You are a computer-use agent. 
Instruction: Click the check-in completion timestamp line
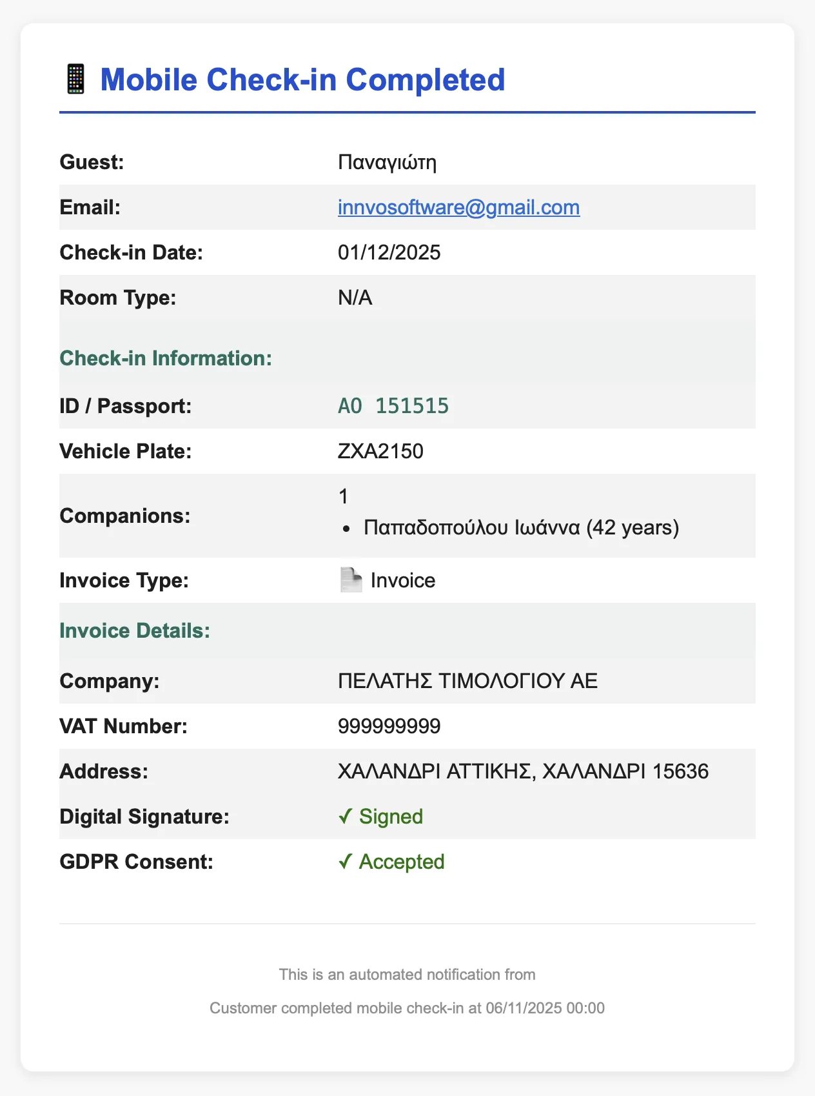[407, 1008]
